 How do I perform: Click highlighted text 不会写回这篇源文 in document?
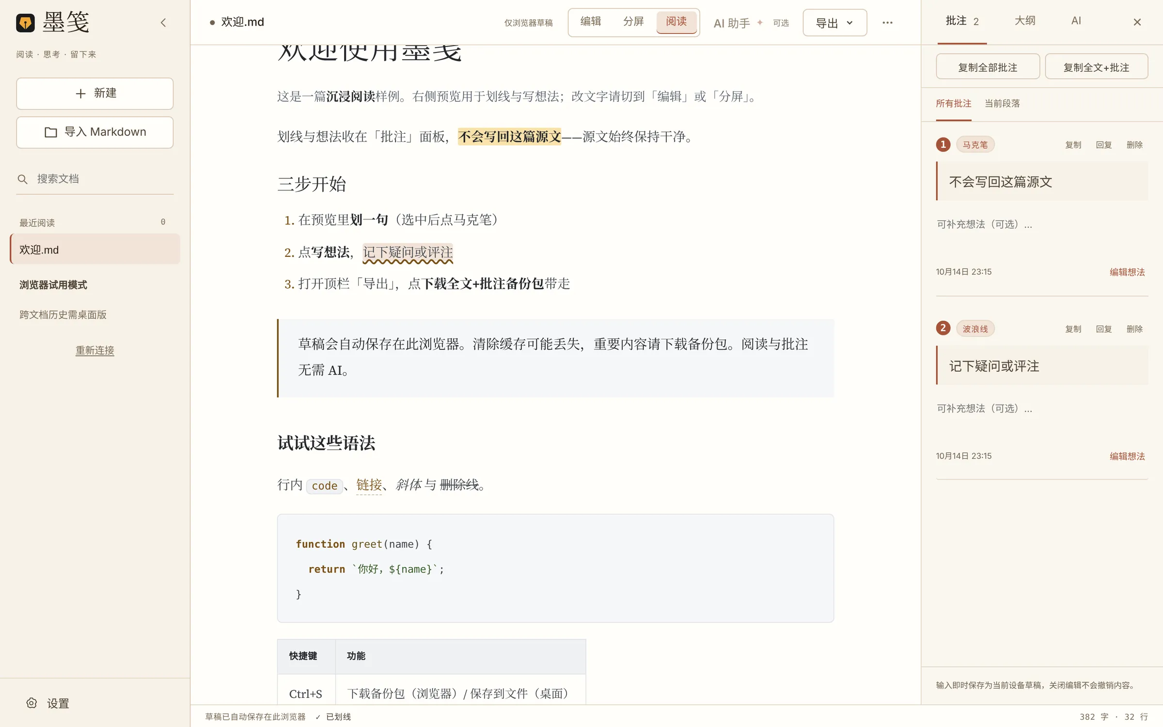point(509,137)
